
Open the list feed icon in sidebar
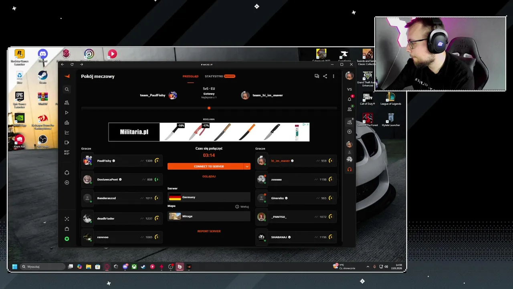point(67,153)
